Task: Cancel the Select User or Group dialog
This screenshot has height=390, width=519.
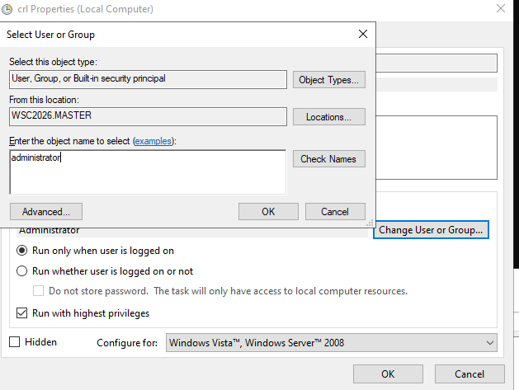Action: [335, 211]
